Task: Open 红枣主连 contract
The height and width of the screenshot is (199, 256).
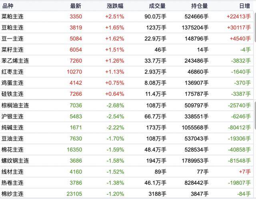Action: (126, 72)
